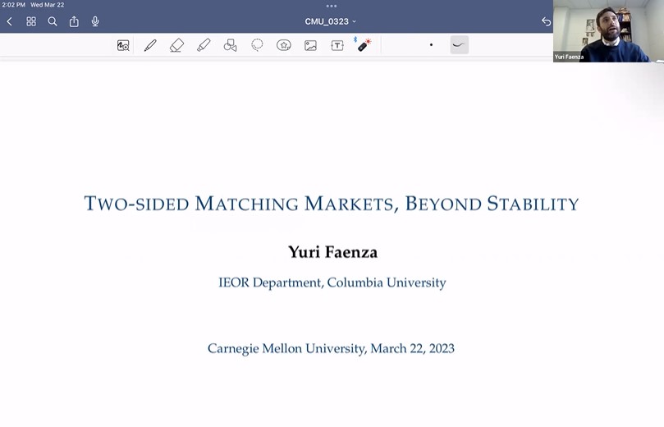Open the Elements sticker tool

coord(284,45)
